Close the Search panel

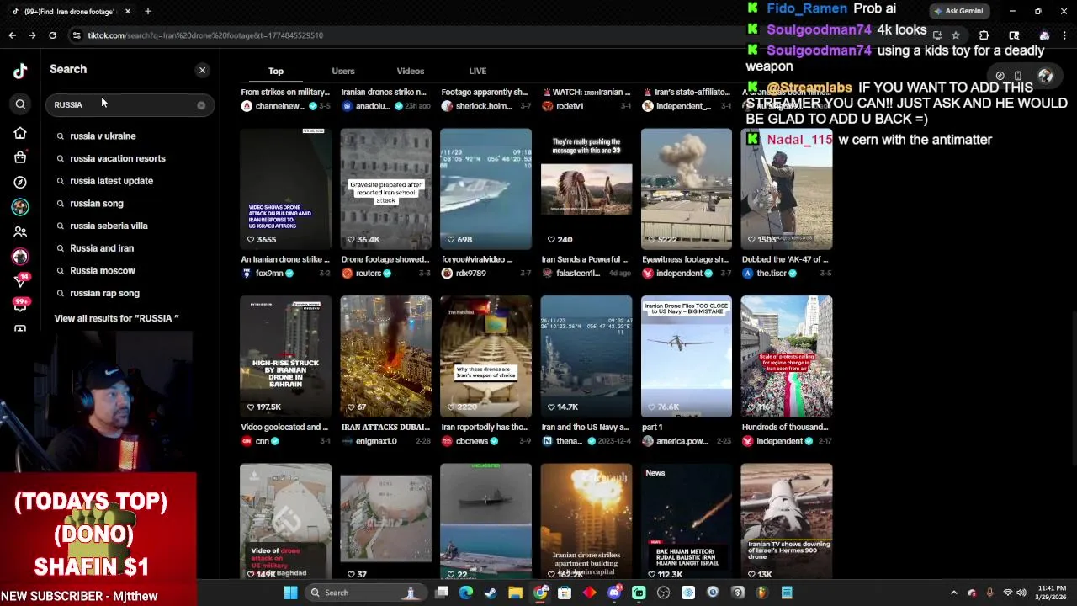point(202,70)
